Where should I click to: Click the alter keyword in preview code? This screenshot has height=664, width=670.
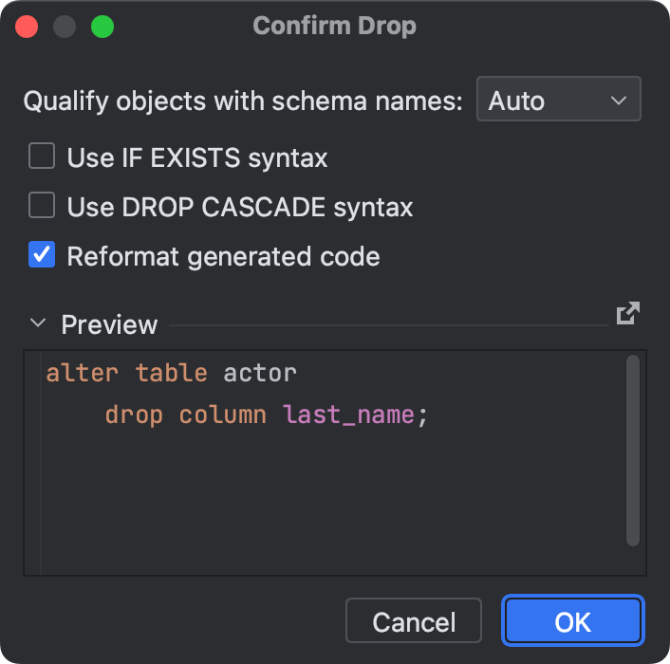pyautogui.click(x=82, y=372)
